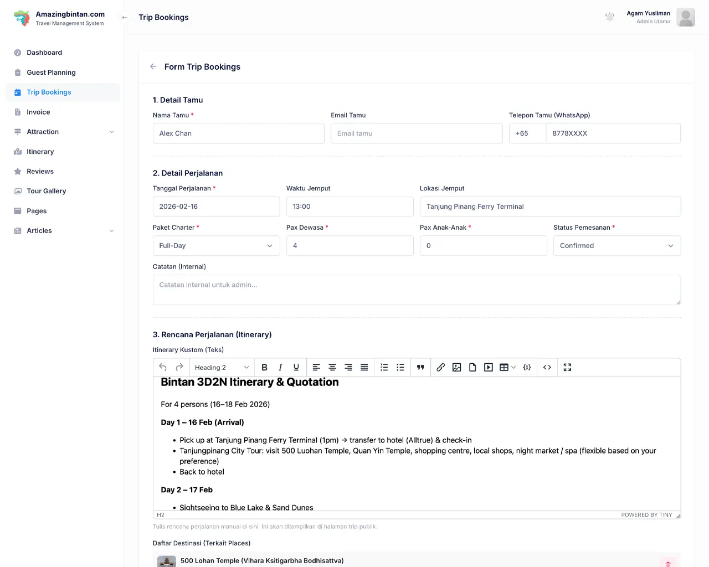Click the Catatan internal notes field
709x567 pixels.
(x=417, y=290)
